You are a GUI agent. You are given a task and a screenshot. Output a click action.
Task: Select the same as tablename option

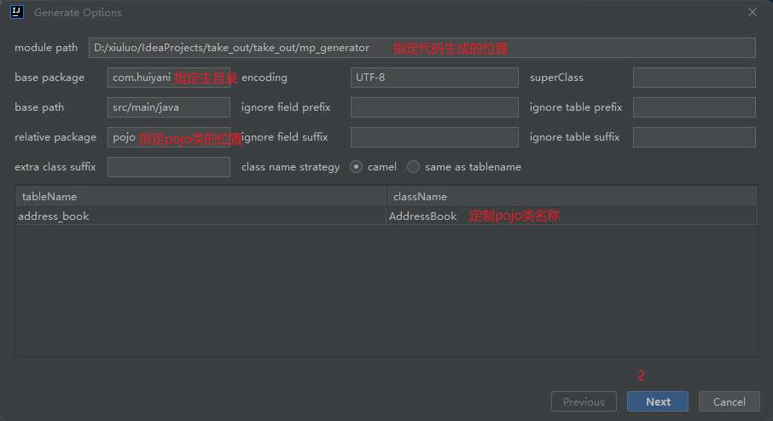[414, 167]
